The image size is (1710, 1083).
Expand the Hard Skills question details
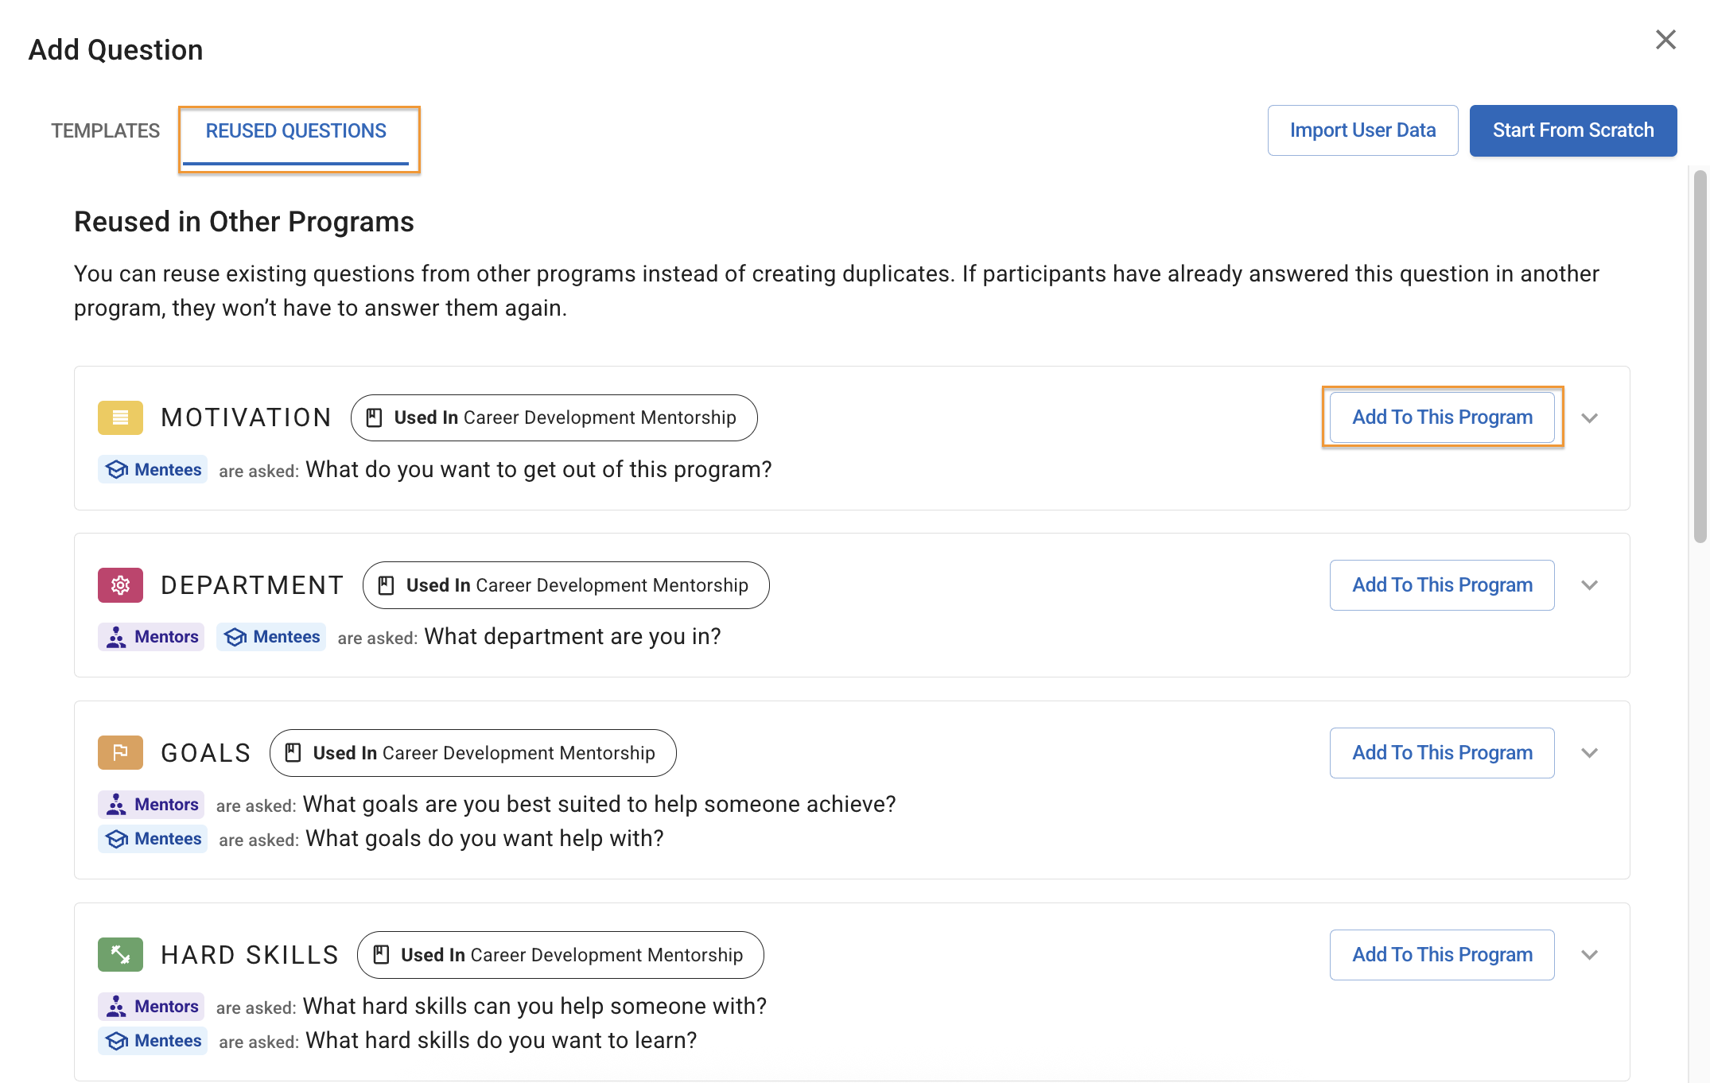(x=1590, y=954)
